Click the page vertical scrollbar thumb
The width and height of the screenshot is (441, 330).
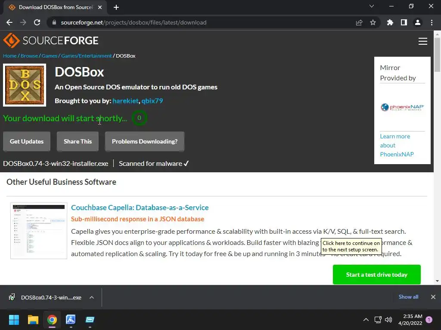tap(437, 55)
